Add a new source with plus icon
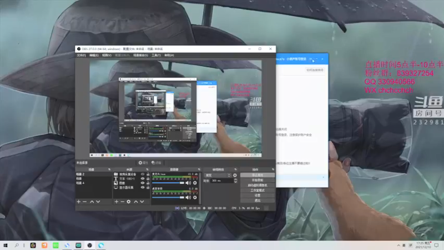This screenshot has height=250, width=444. pos(116,202)
